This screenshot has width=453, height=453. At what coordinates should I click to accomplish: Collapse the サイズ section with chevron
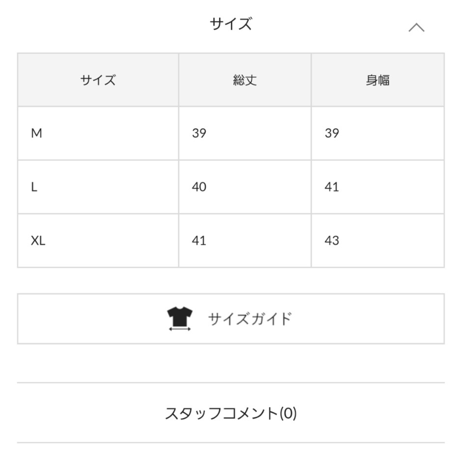pyautogui.click(x=417, y=27)
